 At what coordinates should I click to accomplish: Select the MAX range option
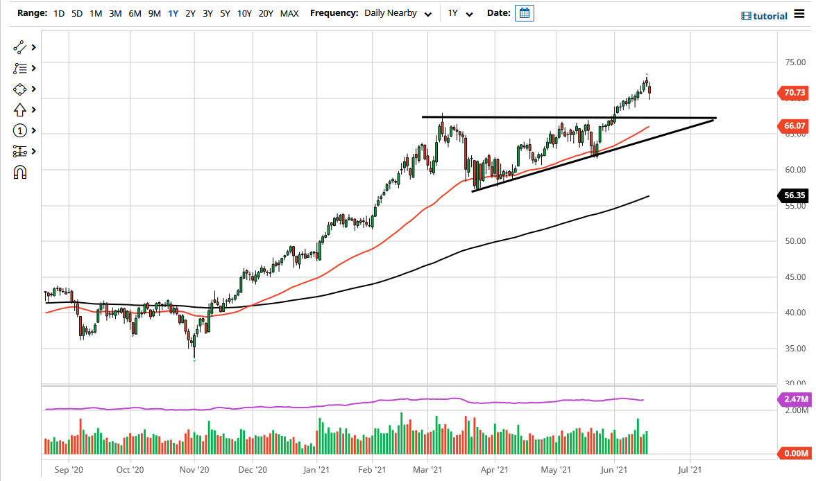pyautogui.click(x=289, y=12)
